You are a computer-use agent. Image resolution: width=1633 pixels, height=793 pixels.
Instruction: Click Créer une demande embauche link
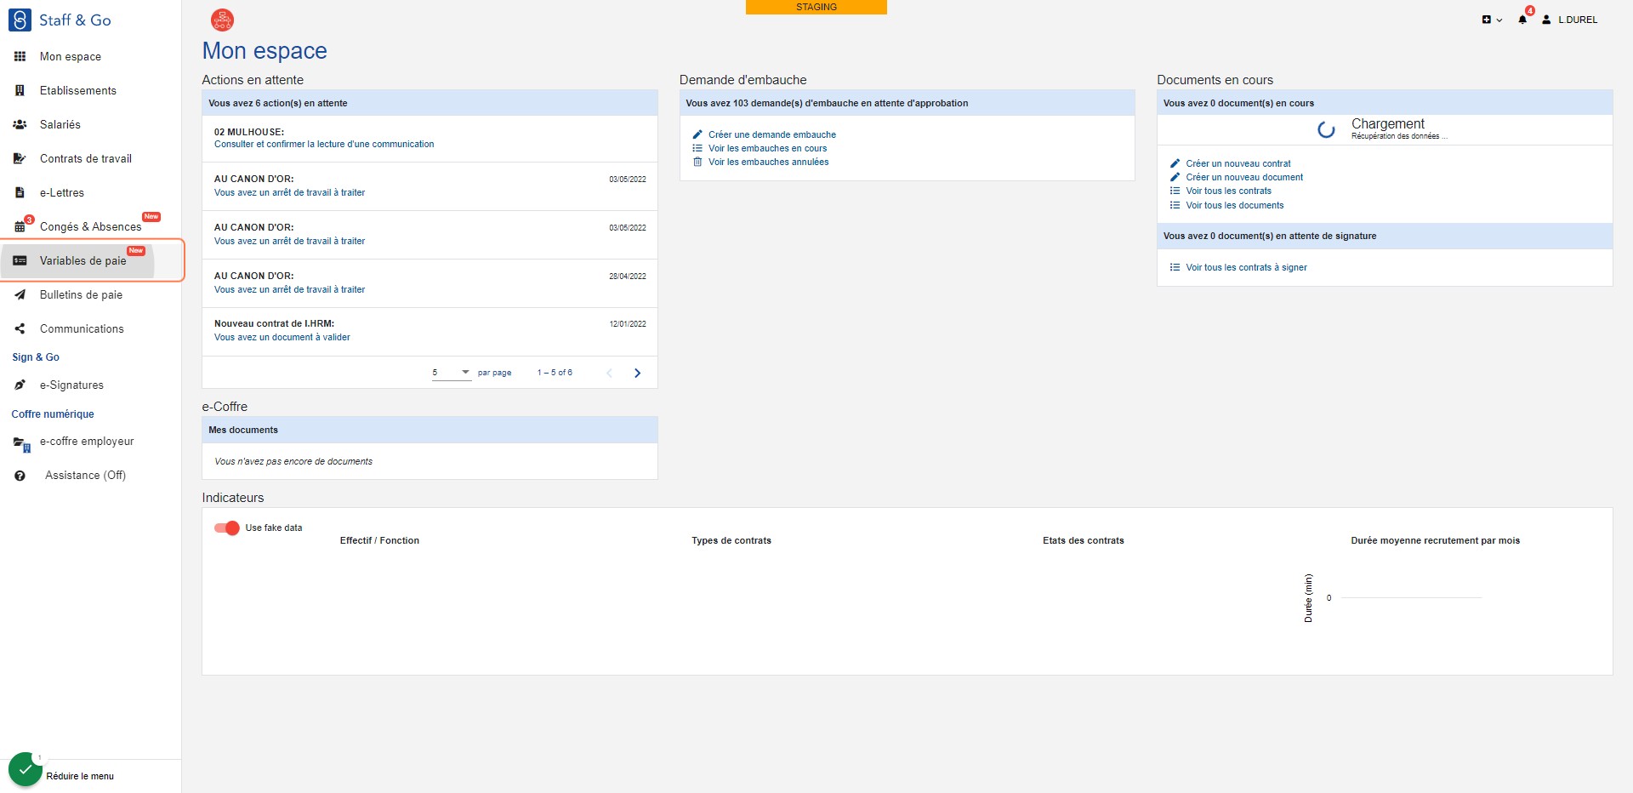[x=772, y=134]
